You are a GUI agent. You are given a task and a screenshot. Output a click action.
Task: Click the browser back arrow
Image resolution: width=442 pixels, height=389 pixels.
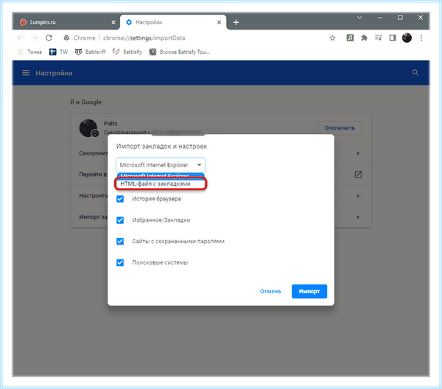point(21,38)
